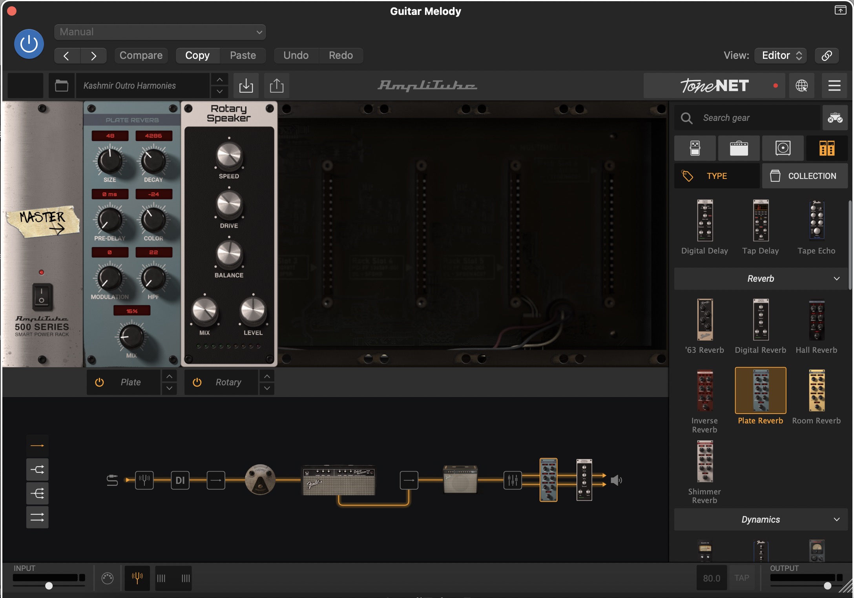Select the second split routing layout icon
The image size is (854, 598).
[37, 469]
